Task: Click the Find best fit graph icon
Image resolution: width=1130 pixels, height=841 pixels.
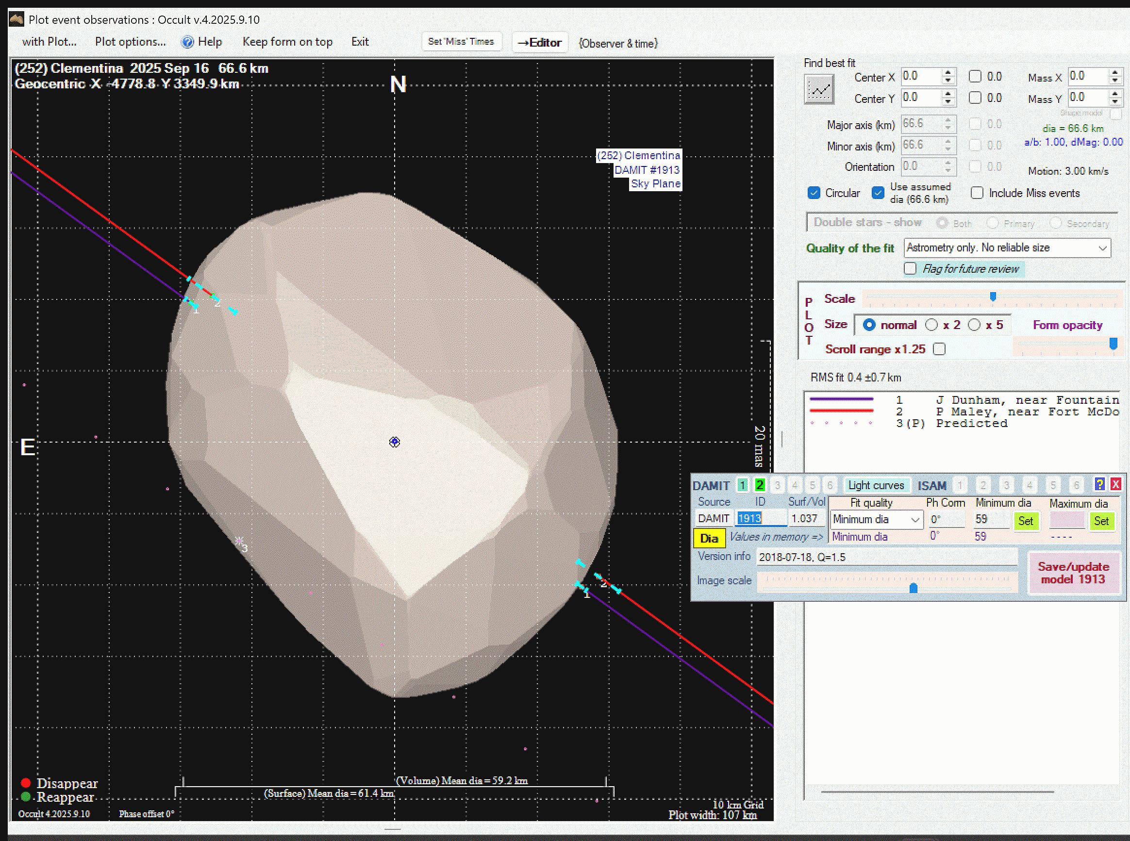Action: 818,90
